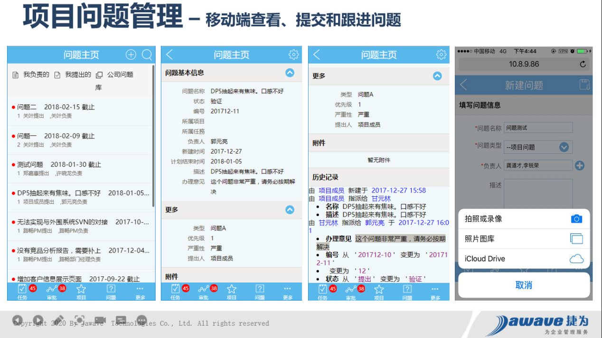
Task: Click the 问题名称 input field
Action: pos(538,128)
